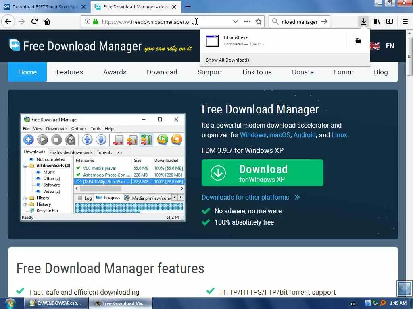Viewport: 413px width, 309px height.
Task: Click the scroll-to-top floating button
Action: point(404,288)
